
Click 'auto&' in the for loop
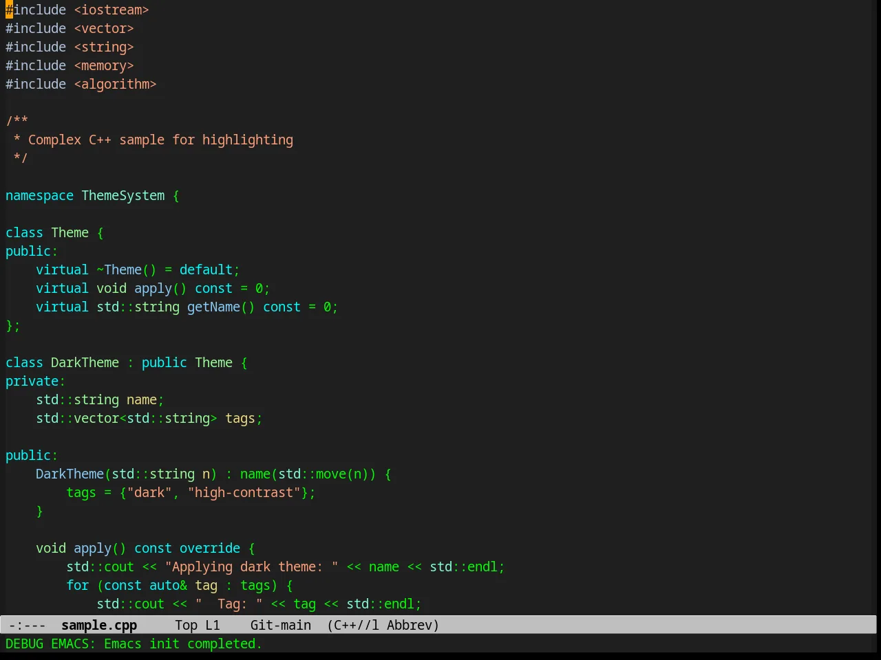(168, 585)
